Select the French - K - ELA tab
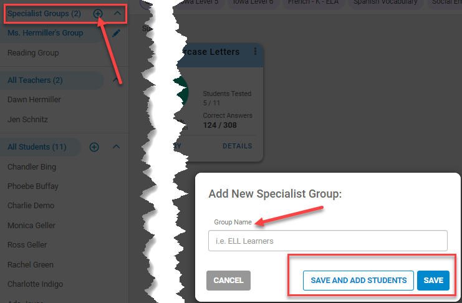The height and width of the screenshot is (303, 462). point(313,2)
